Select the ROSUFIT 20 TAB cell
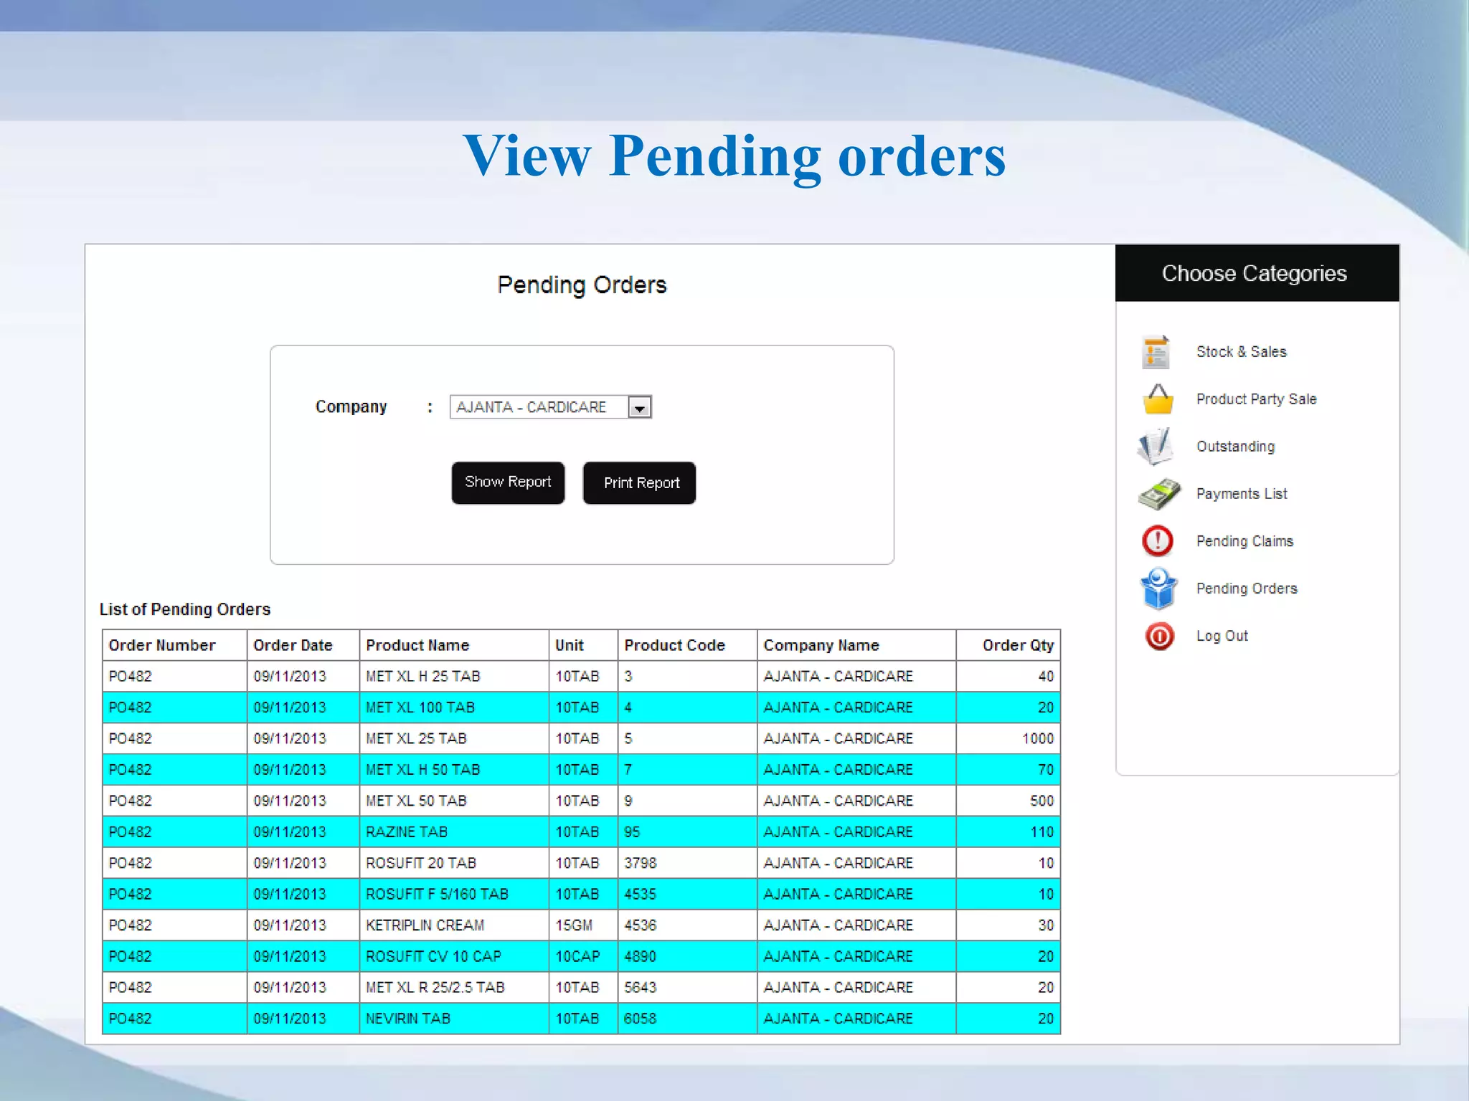 [454, 863]
